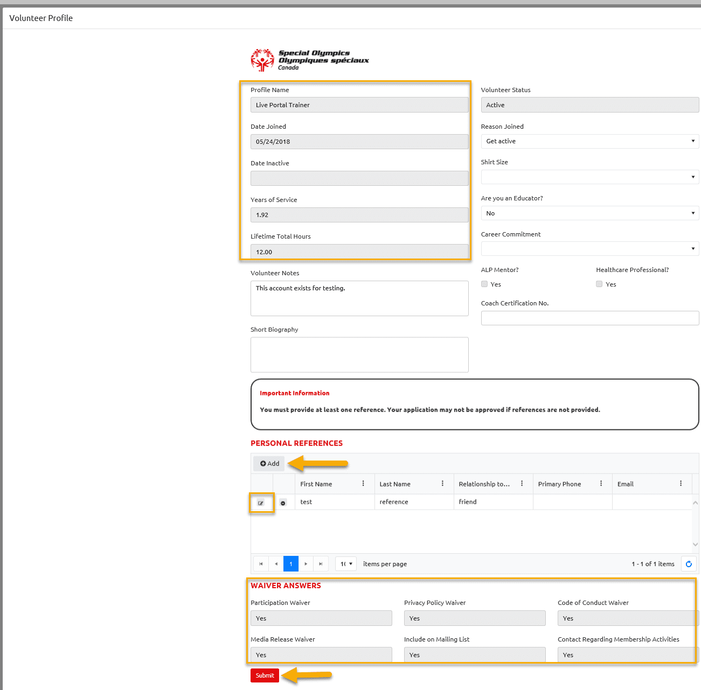701x690 pixels.
Task: Click the Date Joined field
Action: pos(359,142)
